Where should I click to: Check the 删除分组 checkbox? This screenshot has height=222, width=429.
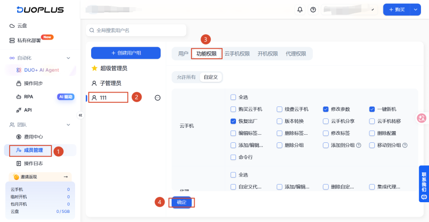[279, 146]
